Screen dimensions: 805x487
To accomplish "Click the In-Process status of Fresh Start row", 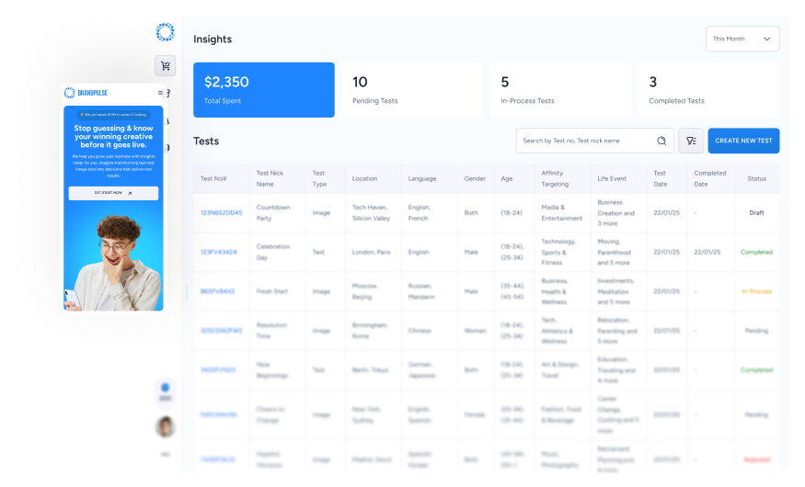I will (x=757, y=291).
